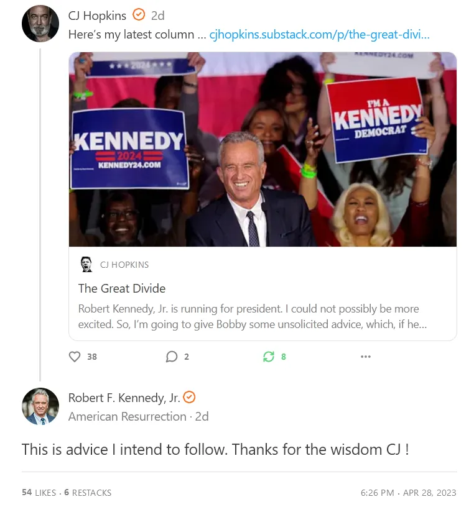Viewport: 474px width, 507px height.
Task: Click the 2d timestamp on CJ's post
Action: [158, 16]
